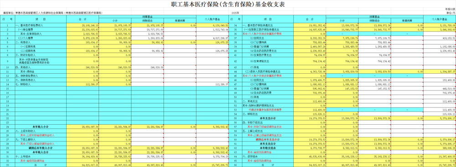Image resolution: width=456 pixels, height=167 pixels.
Task: Select the (5)生育医疗费支出 row label
Action: pos(261,55)
